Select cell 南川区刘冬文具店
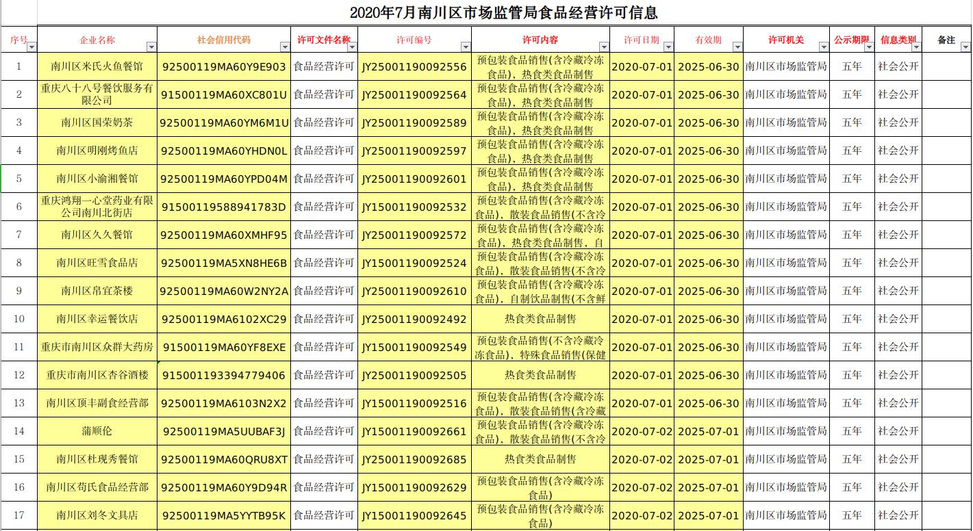This screenshot has height=531, width=973. coord(97,515)
